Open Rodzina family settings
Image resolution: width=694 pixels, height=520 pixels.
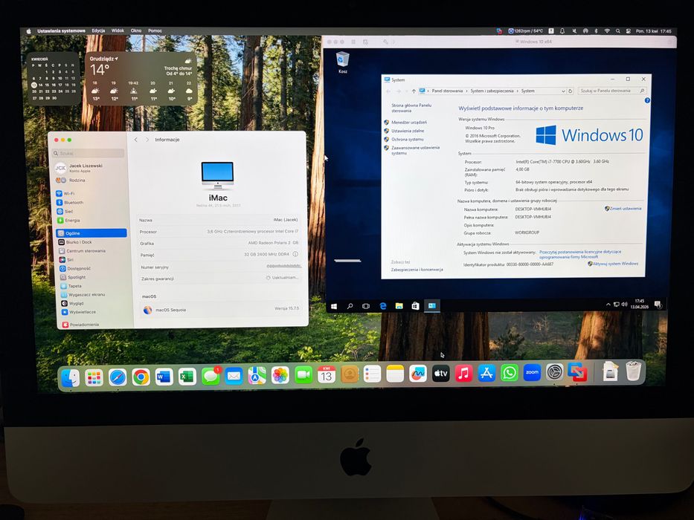point(71,181)
